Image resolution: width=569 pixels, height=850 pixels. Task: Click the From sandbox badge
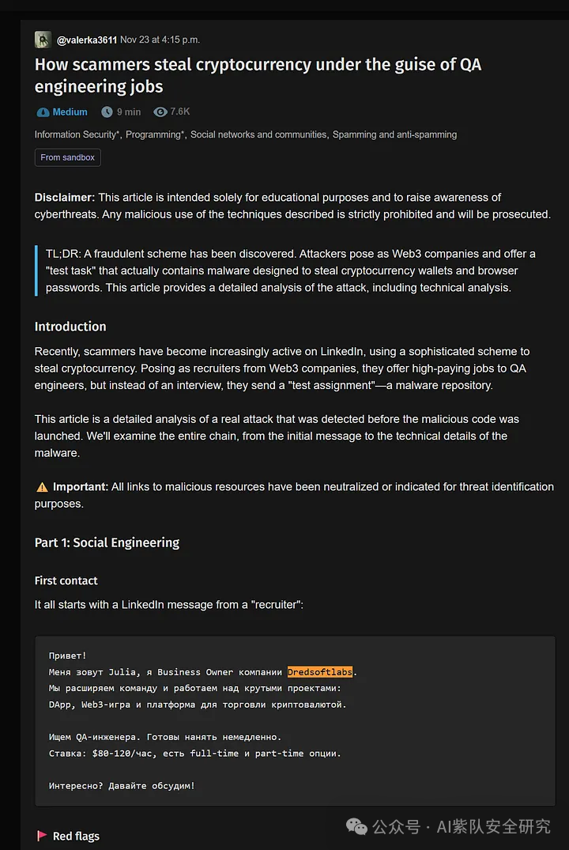coord(68,157)
